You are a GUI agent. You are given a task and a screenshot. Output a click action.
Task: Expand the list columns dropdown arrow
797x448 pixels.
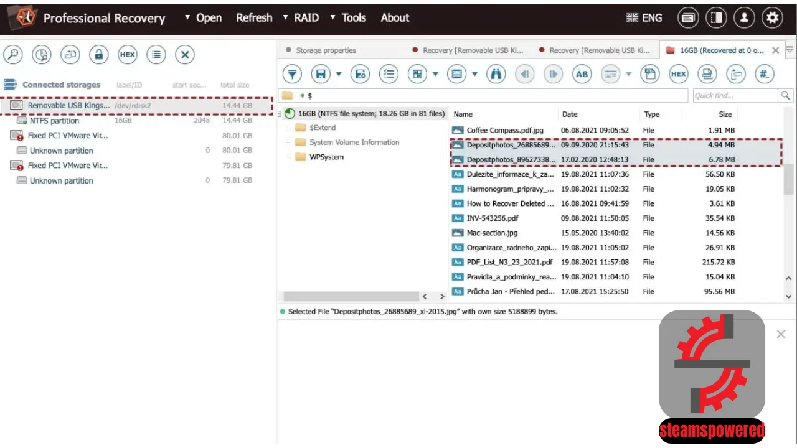pyautogui.click(x=475, y=75)
